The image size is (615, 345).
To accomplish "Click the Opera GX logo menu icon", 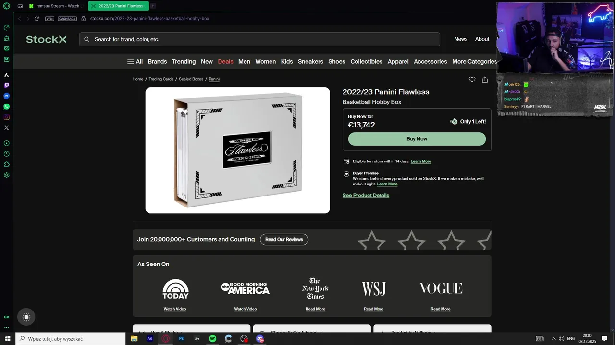I will click(6, 6).
